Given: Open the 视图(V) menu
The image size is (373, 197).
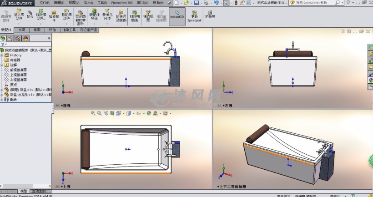Looking at the screenshot, I should [x=74, y=3].
